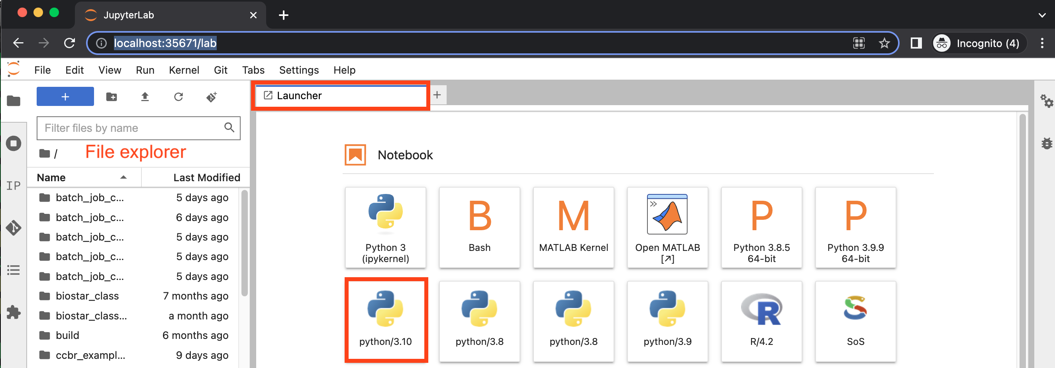This screenshot has width=1055, height=368.
Task: Sort files by Last Modified column
Action: coord(206,178)
